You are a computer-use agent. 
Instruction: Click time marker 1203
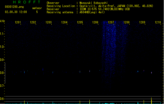click(49, 22)
